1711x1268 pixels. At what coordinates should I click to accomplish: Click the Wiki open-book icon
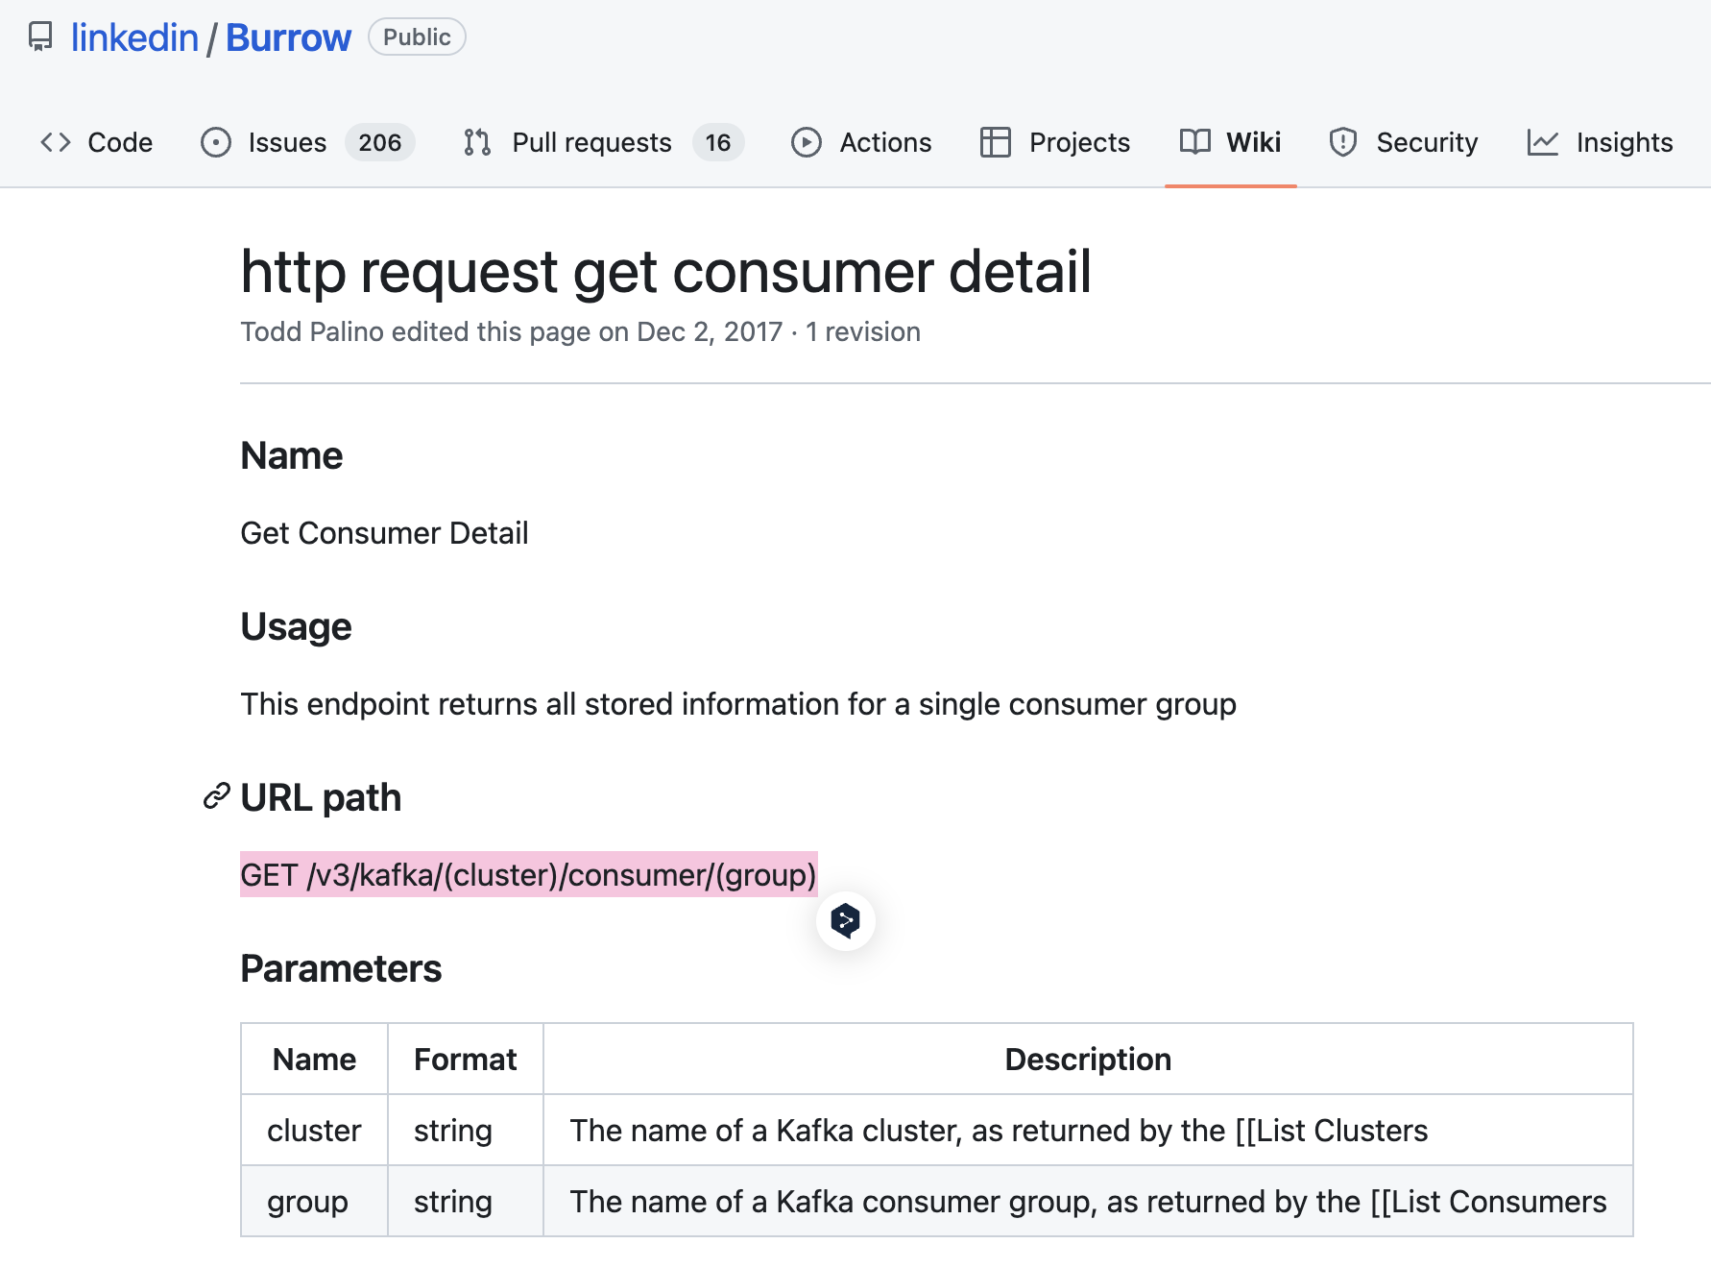click(1195, 142)
